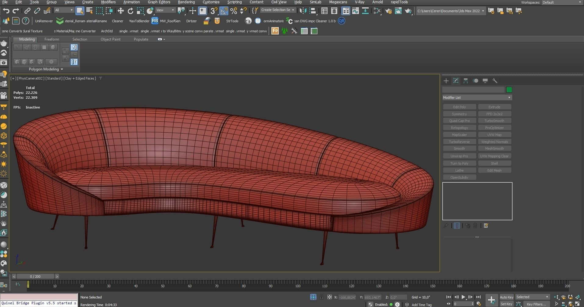Image resolution: width=584 pixels, height=307 pixels.
Task: Toggle the Percent Snap button
Action: 234,11
